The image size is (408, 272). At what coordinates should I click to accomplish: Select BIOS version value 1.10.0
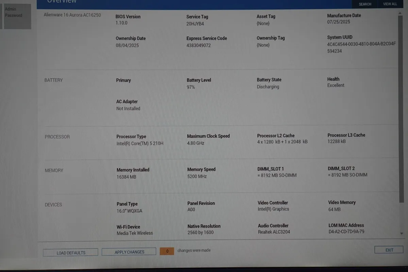[x=122, y=23]
